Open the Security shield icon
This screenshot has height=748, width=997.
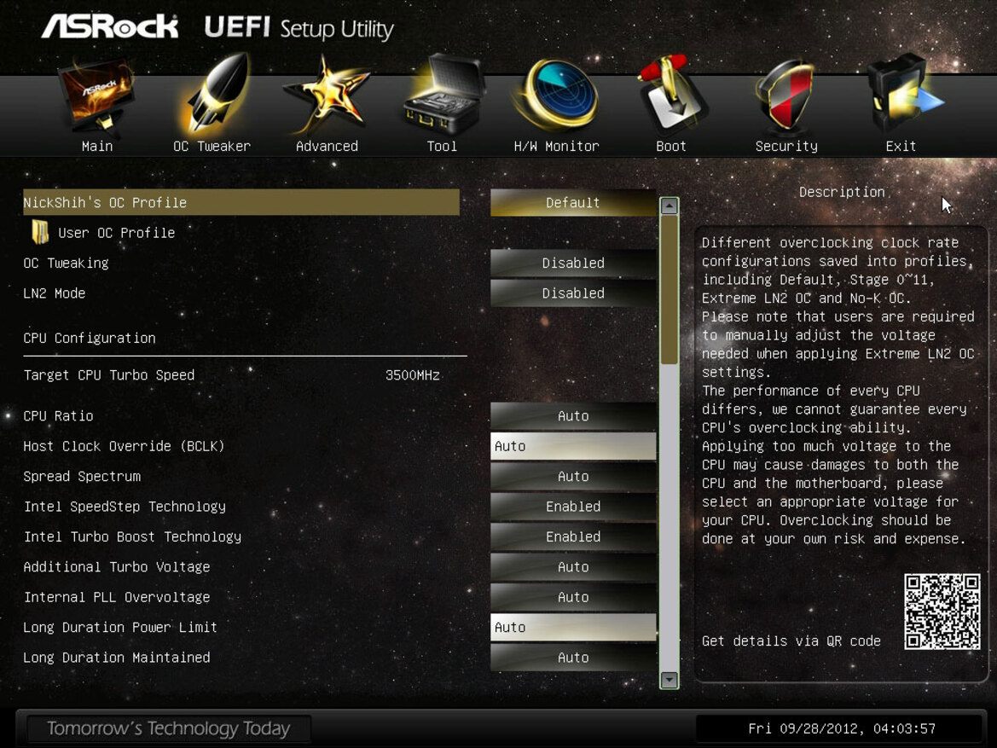click(x=785, y=96)
